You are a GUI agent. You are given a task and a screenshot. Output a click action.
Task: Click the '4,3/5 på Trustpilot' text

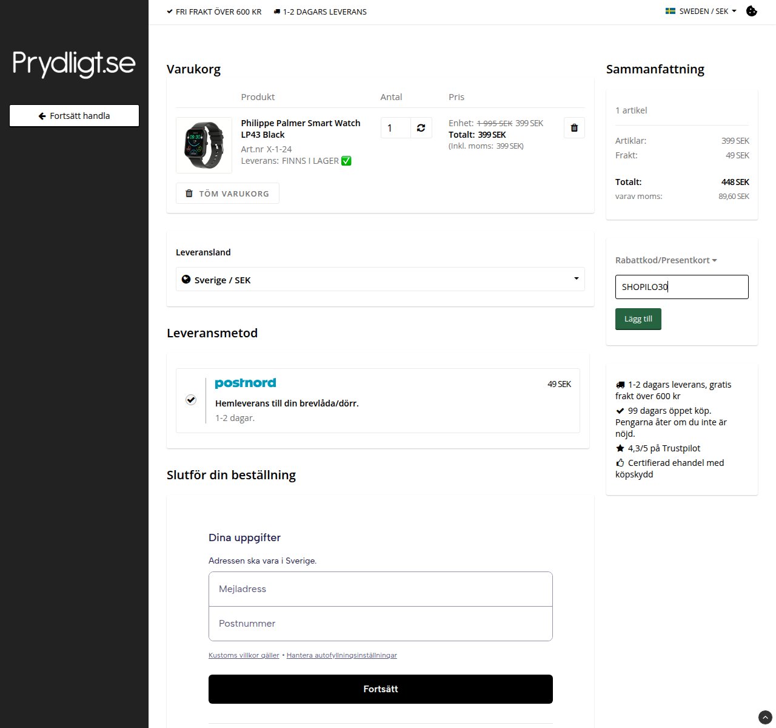[x=664, y=448]
